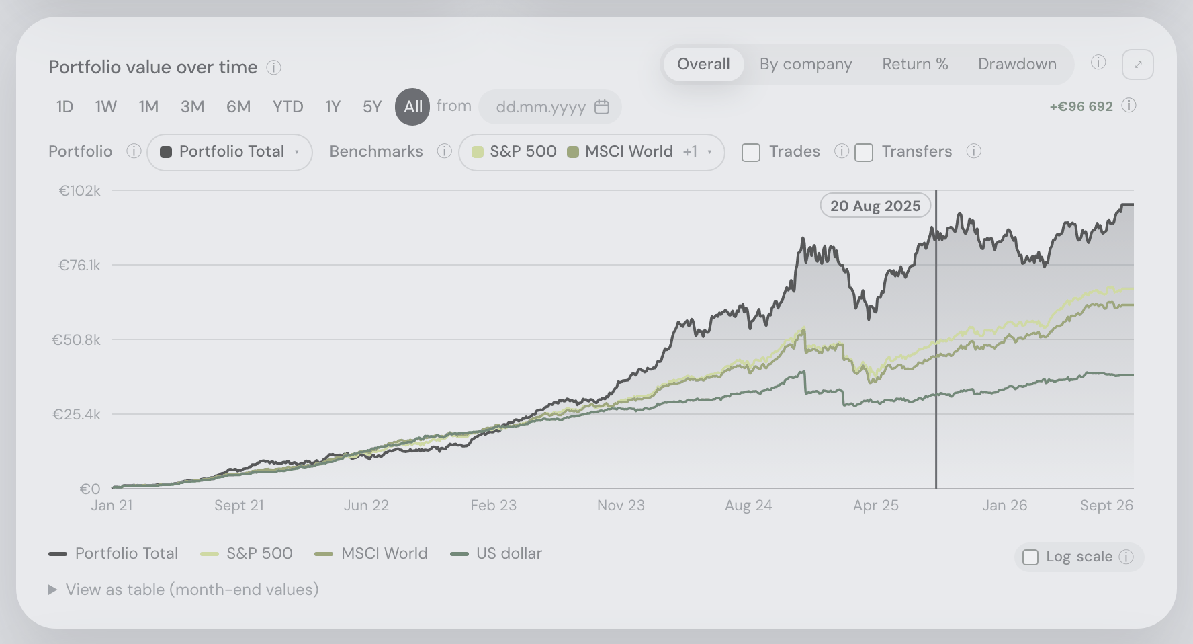Click info icon next to Portfolio label
Viewport: 1193px width, 644px height.
(134, 151)
